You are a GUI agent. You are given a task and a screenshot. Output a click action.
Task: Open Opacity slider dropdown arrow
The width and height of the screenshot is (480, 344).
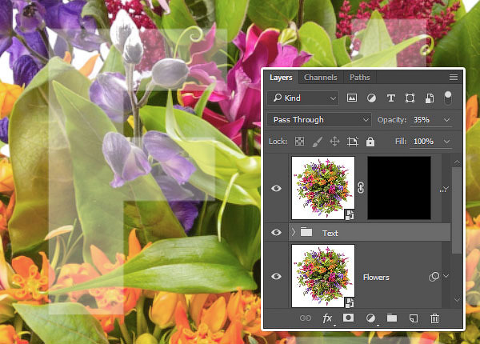click(446, 120)
